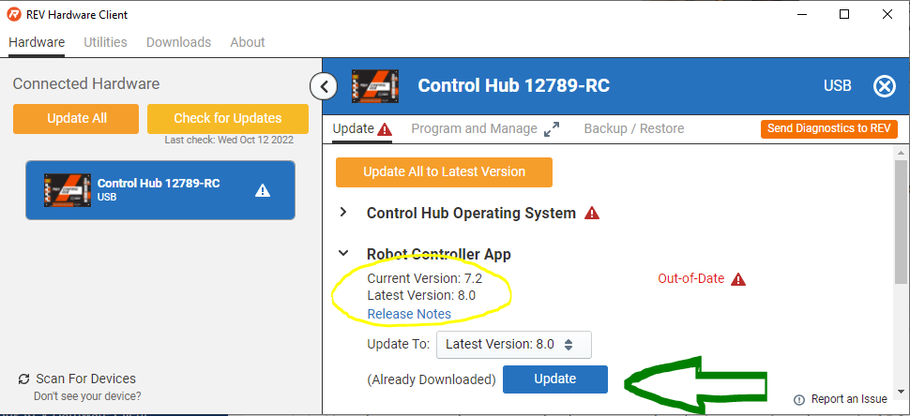Open the Update To version dropdown
Image resolution: width=910 pixels, height=416 pixels.
click(514, 344)
